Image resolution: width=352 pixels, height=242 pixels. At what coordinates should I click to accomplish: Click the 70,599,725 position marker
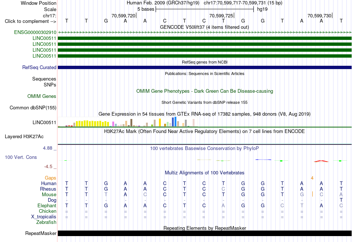[222, 16]
